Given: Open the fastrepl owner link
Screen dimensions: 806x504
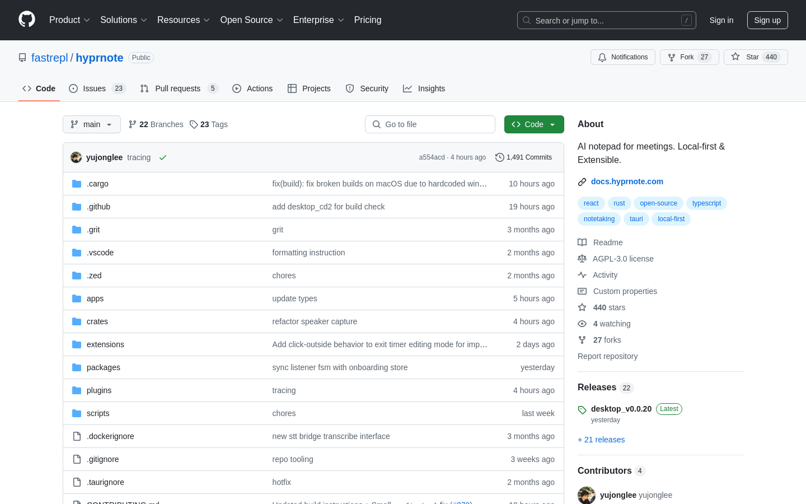Looking at the screenshot, I should point(50,58).
